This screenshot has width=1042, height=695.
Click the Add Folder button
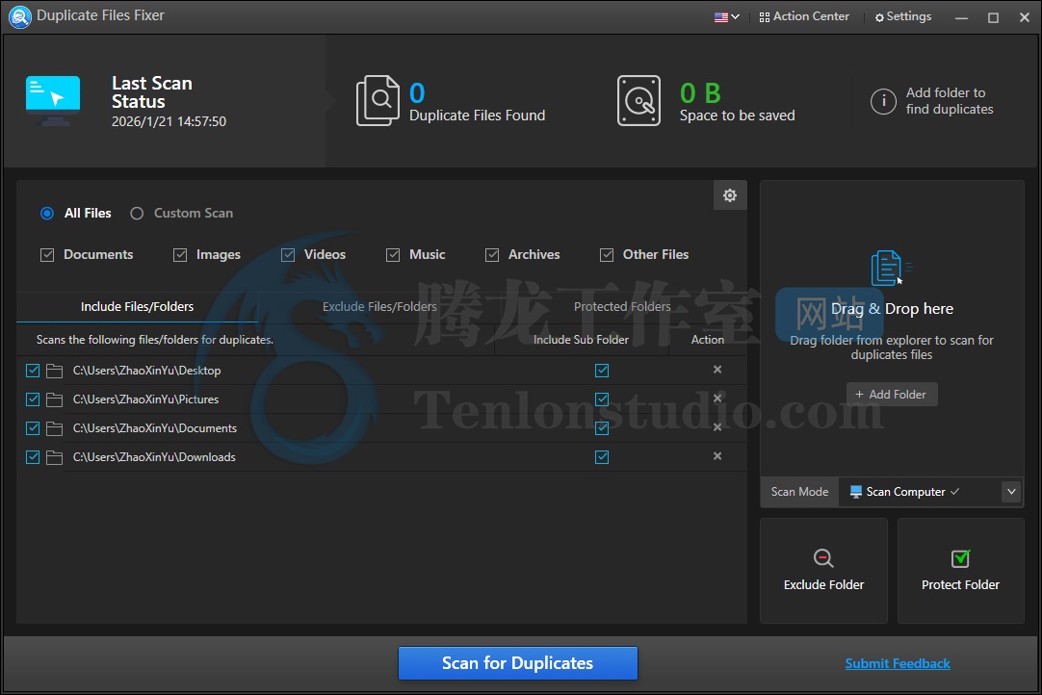[892, 395]
